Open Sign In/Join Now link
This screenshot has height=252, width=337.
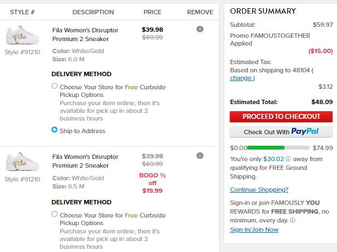[x=254, y=230]
